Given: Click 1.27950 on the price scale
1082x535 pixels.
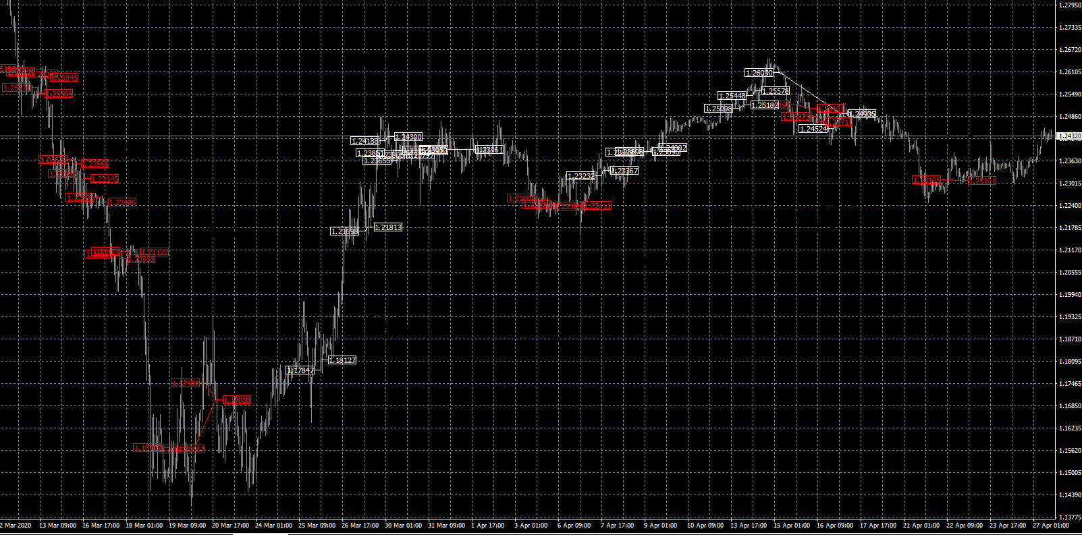Looking at the screenshot, I should 1070,5.
